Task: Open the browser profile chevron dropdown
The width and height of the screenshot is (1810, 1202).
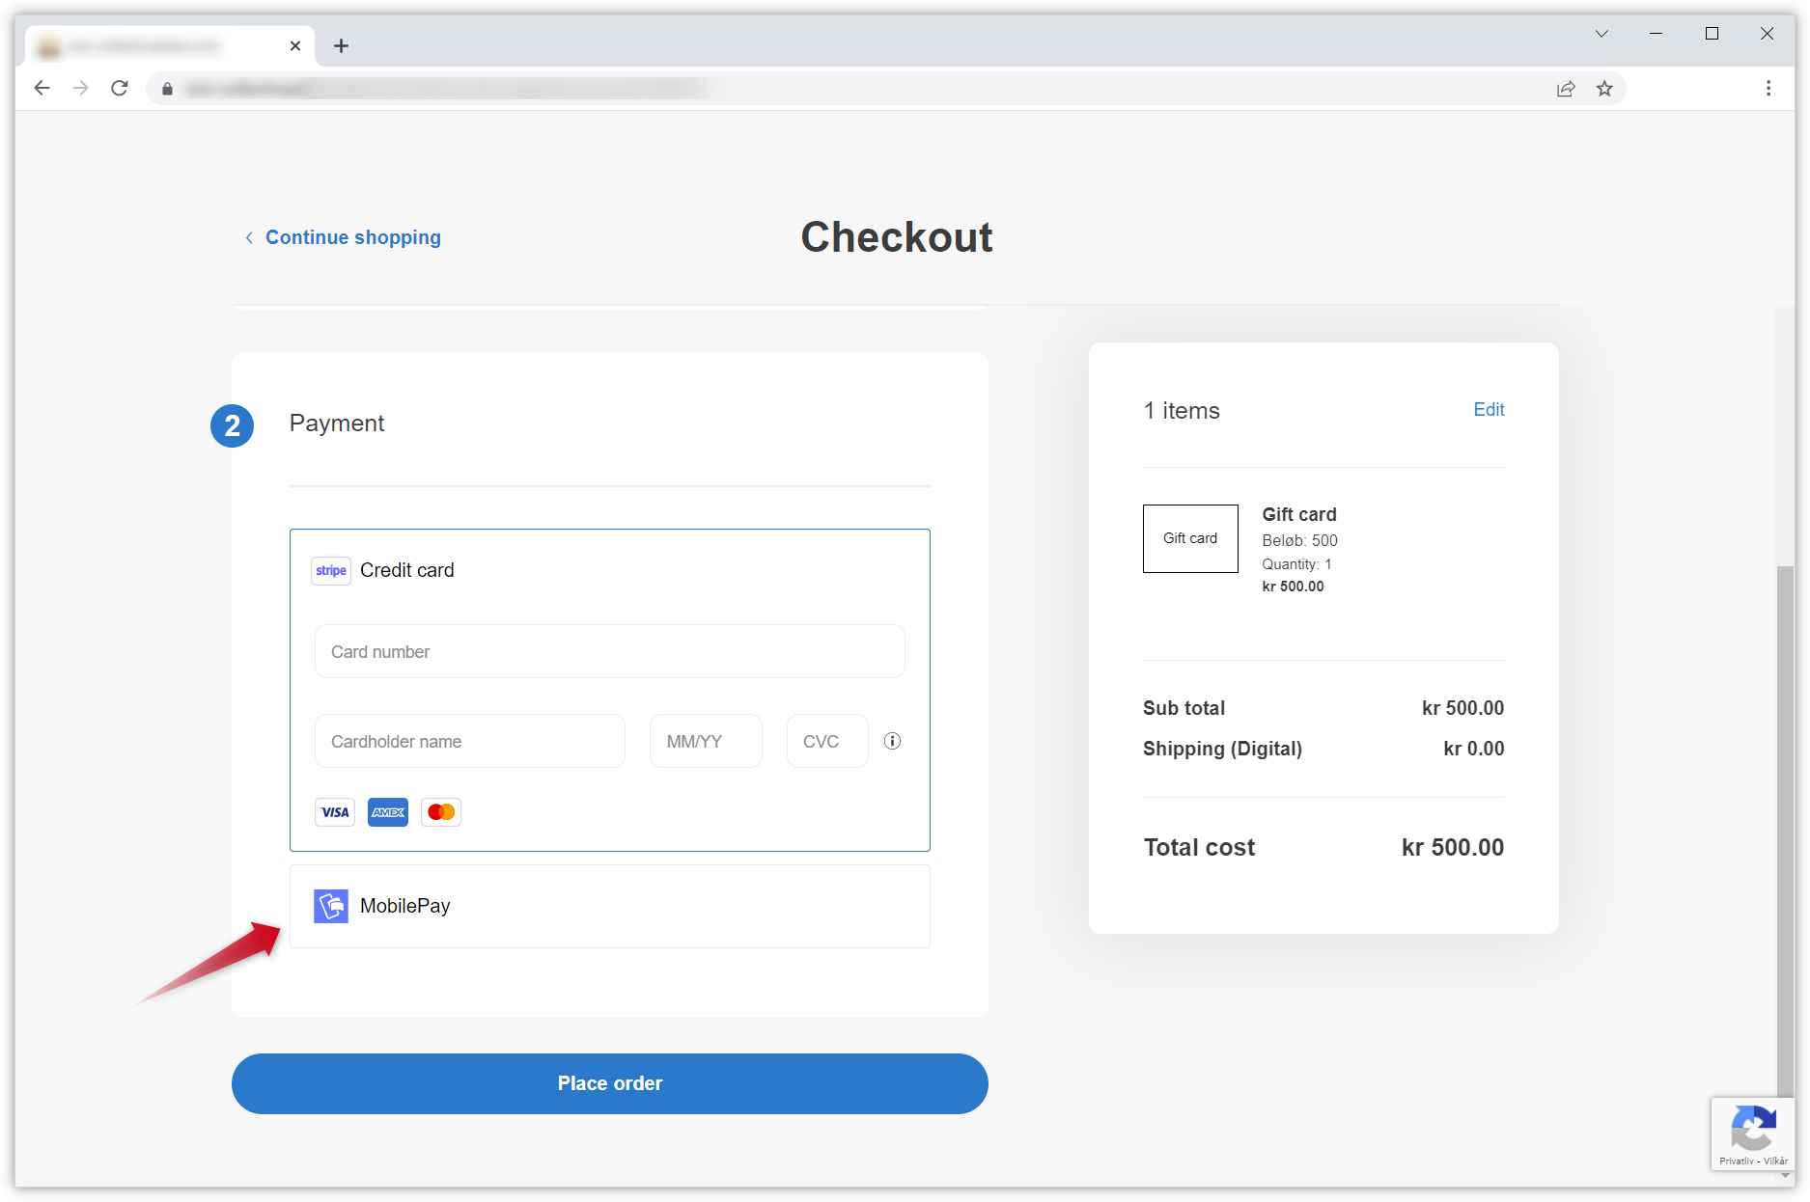Action: [1601, 33]
